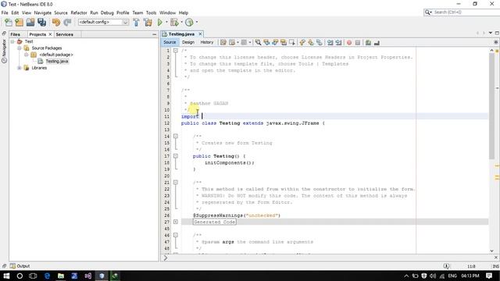The height and width of the screenshot is (281, 500).
Task: Click the Profile Project toolbar icon
Action: point(189,22)
